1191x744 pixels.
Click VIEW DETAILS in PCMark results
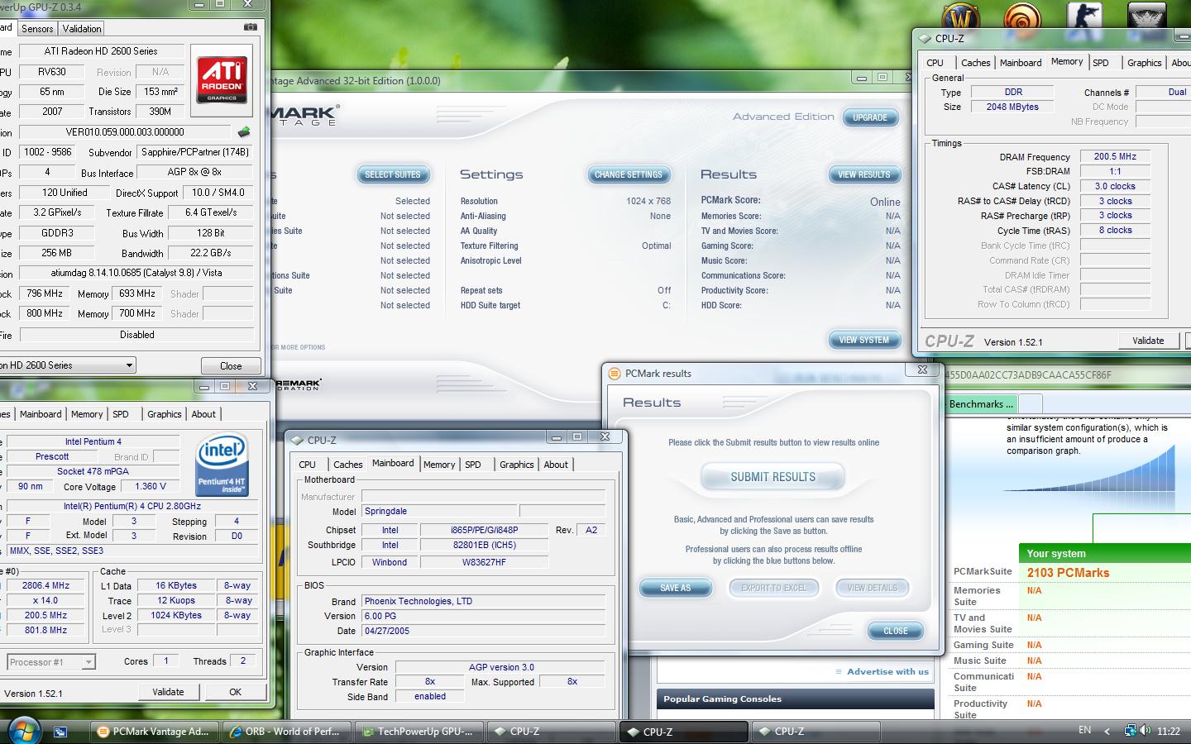point(872,588)
